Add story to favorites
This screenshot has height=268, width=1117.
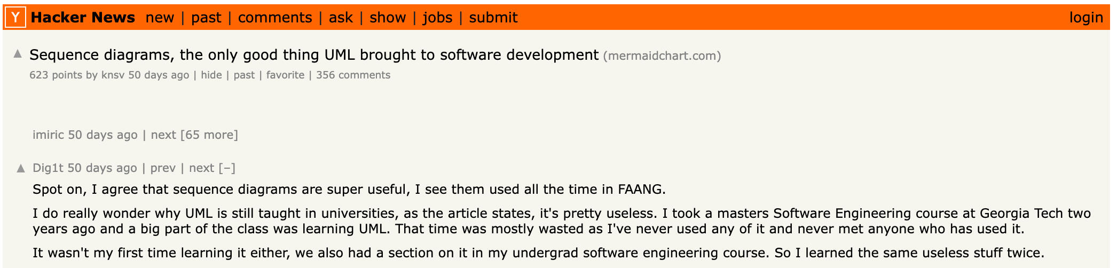pyautogui.click(x=285, y=75)
